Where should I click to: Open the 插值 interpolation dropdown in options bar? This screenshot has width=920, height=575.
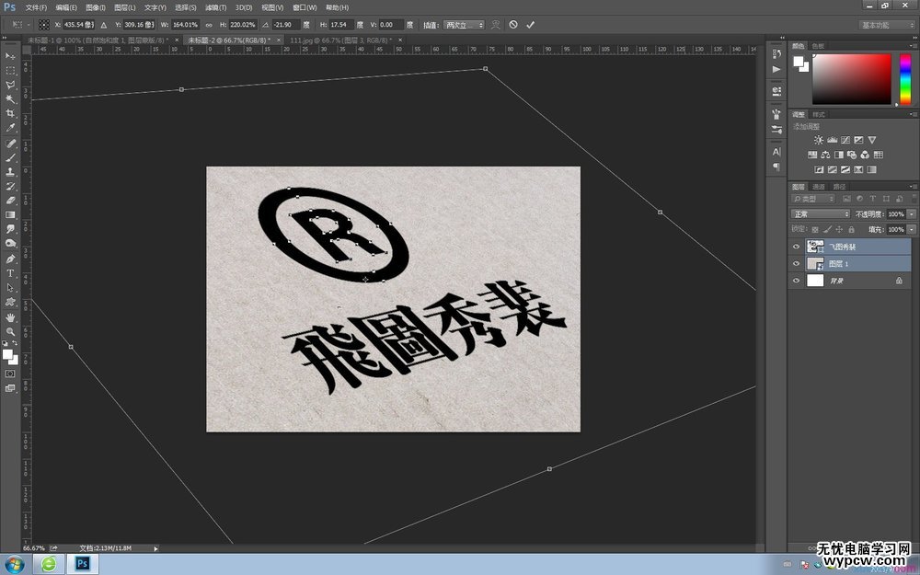click(x=463, y=25)
